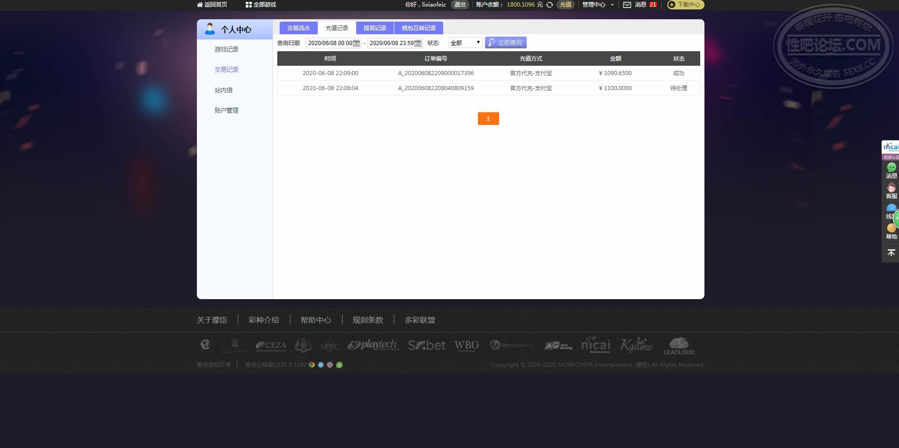The height and width of the screenshot is (448, 899).
Task: Open 站内信 in the left sidebar
Action: pyautogui.click(x=224, y=90)
